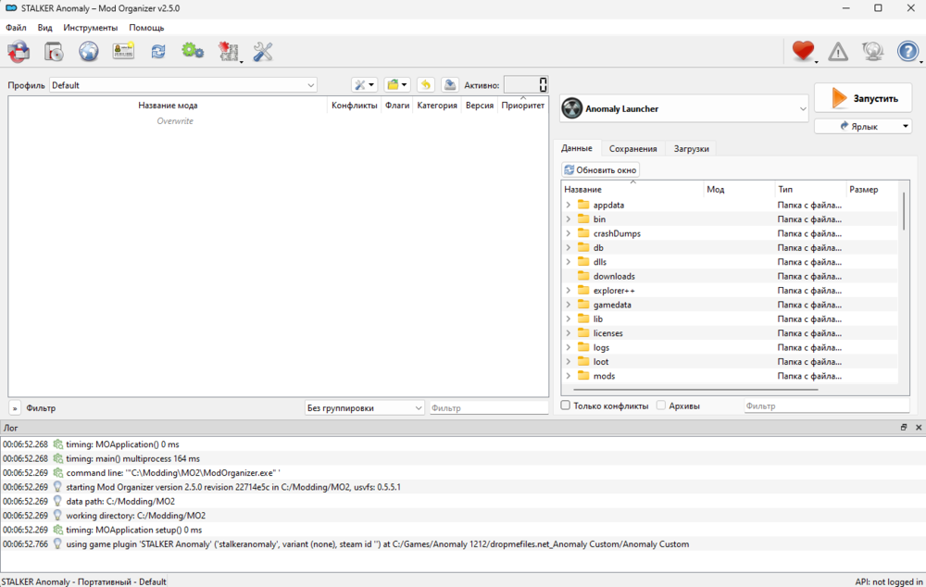
Task: Click the Install Mod from archive icon
Action: tap(55, 52)
